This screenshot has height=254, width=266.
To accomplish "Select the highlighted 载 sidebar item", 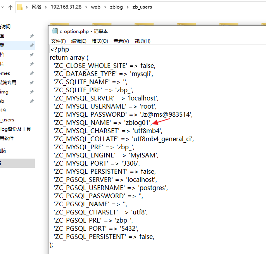I will click(17, 45).
